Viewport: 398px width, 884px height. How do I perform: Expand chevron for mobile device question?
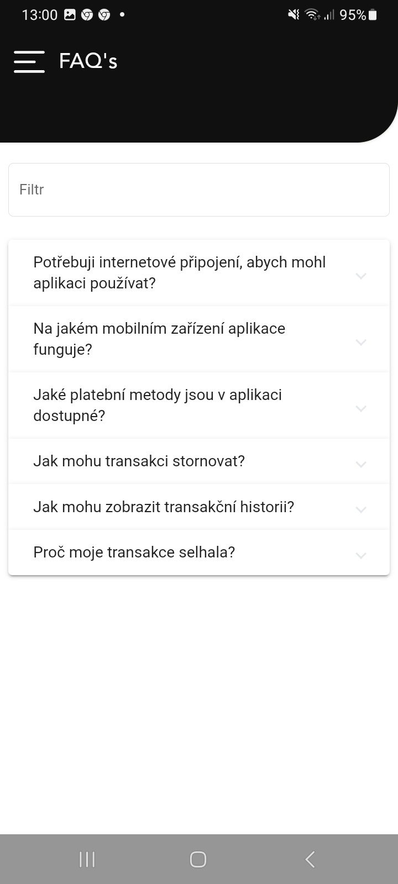click(x=361, y=342)
